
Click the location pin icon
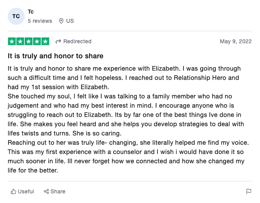click(61, 21)
